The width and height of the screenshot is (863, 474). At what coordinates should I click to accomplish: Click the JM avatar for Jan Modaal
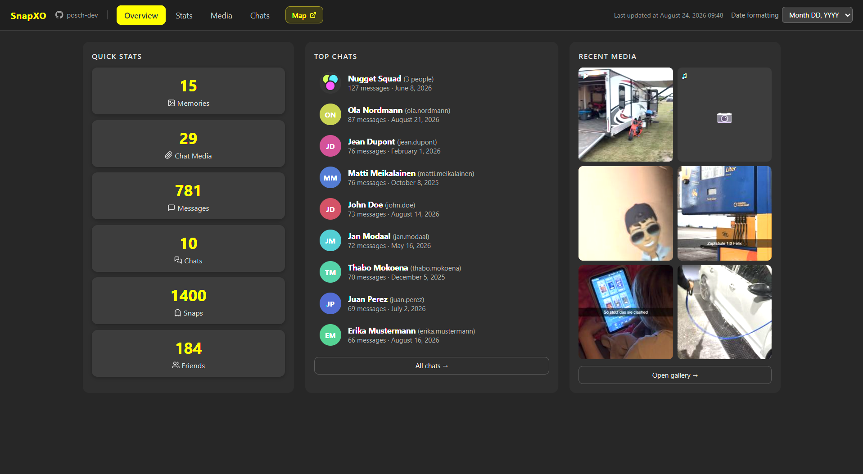click(330, 241)
